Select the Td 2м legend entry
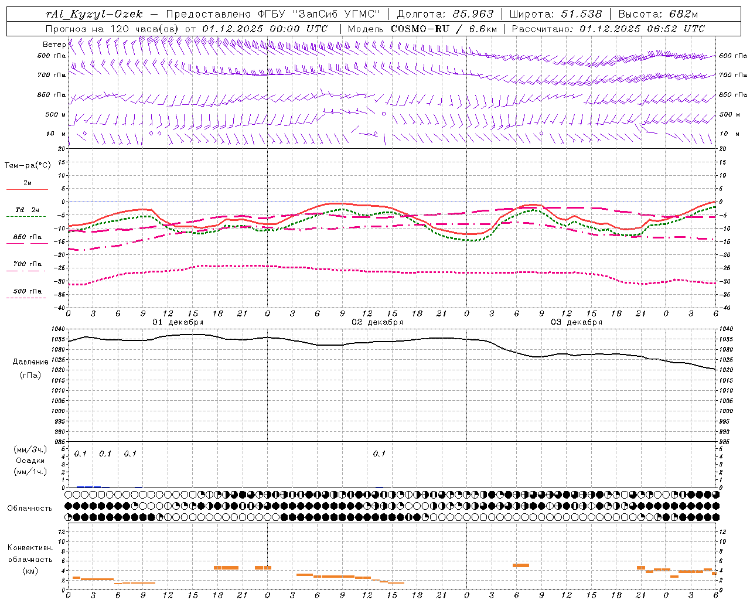 [x=27, y=210]
